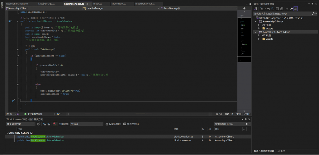Screen dimensions: 319x155
Task: Open the tab well settings gear
Action: click(250, 4)
